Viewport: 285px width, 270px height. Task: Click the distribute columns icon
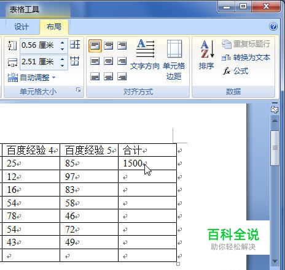click(75, 61)
